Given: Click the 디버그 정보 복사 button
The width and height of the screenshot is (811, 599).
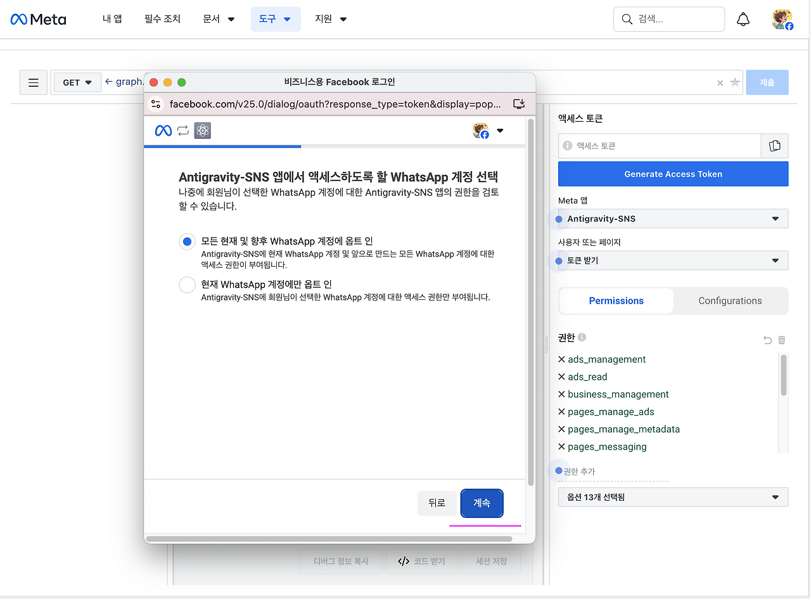Looking at the screenshot, I should point(341,562).
